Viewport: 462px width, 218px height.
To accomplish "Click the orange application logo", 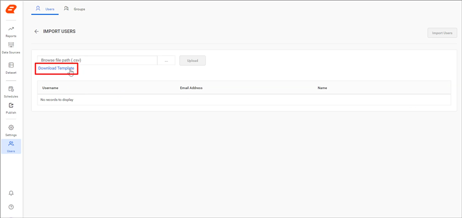I will click(x=11, y=9).
